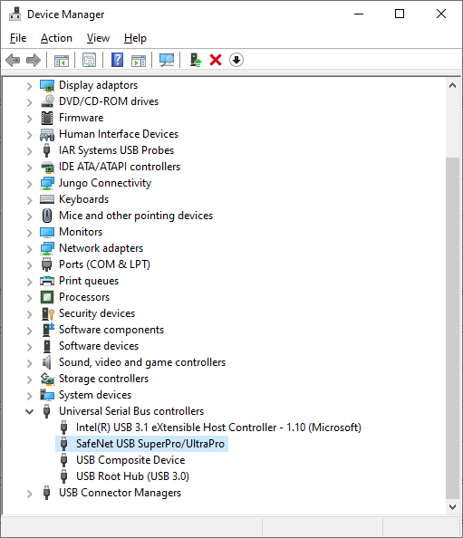Select USB Root Hub (USB 3.0) entry

click(x=132, y=476)
